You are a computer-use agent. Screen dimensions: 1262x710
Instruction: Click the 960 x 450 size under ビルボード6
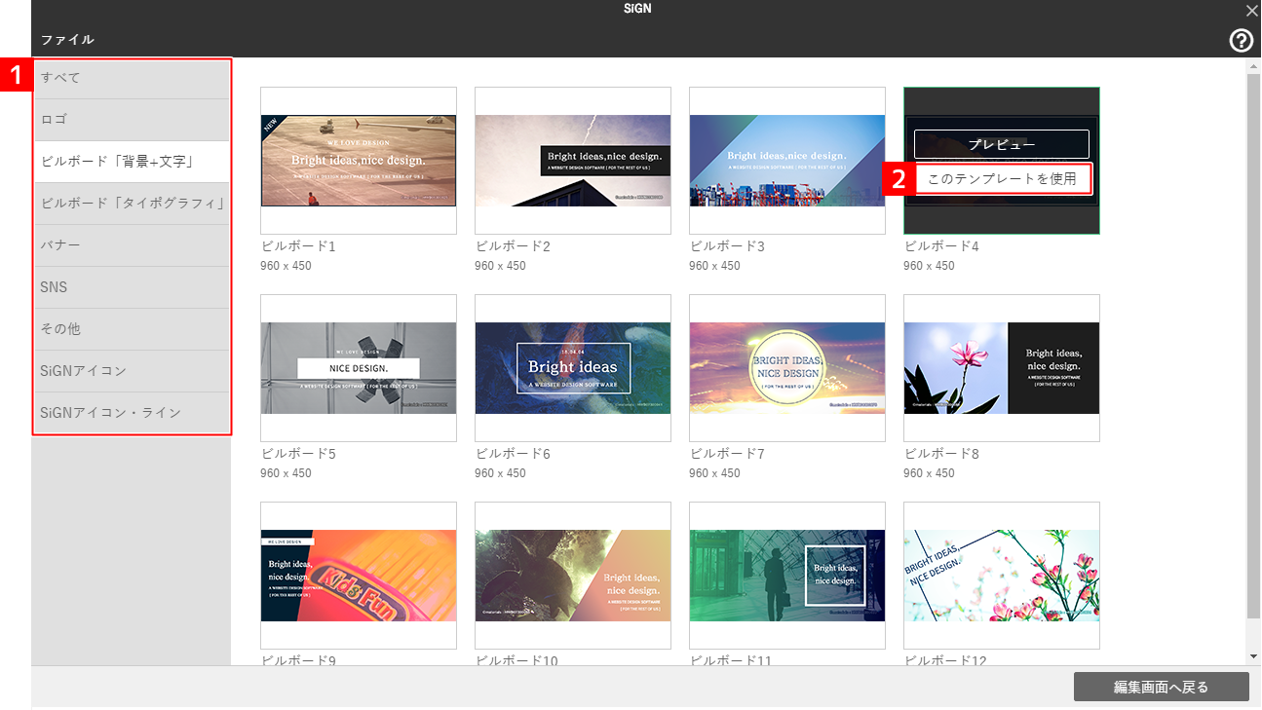[501, 473]
